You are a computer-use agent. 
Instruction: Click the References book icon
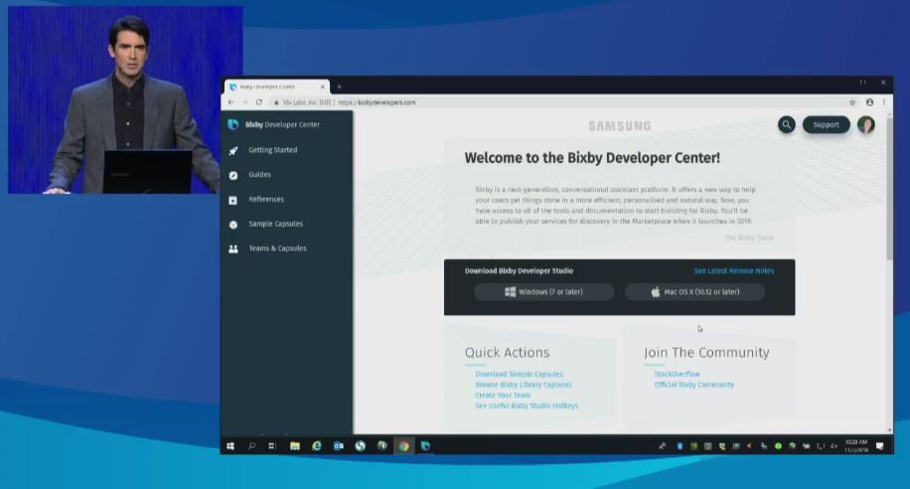point(232,200)
